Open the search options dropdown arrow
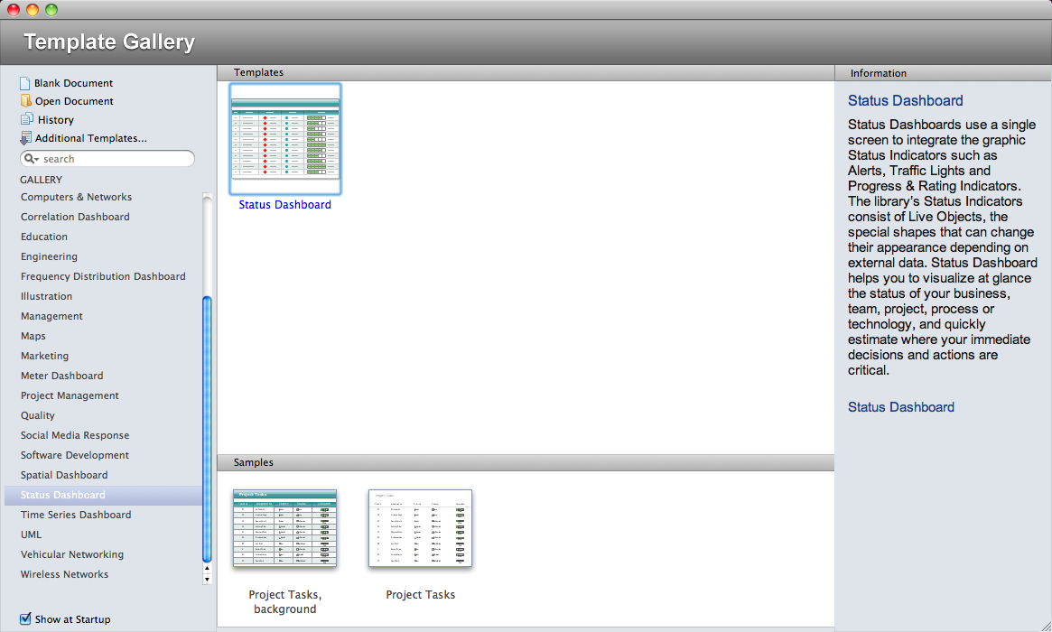The image size is (1052, 632). (x=36, y=159)
